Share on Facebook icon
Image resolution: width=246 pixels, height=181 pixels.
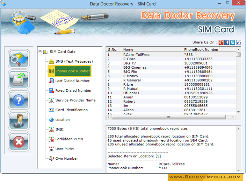pos(227,42)
